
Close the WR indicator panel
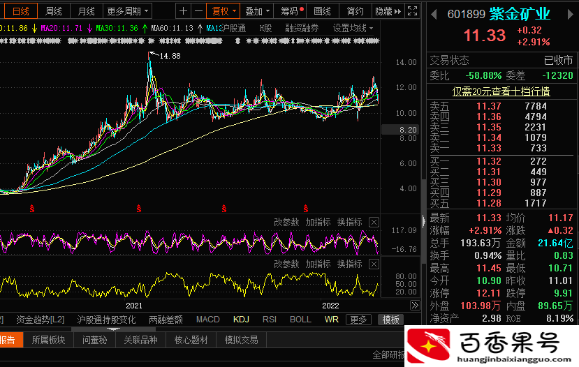point(374,264)
